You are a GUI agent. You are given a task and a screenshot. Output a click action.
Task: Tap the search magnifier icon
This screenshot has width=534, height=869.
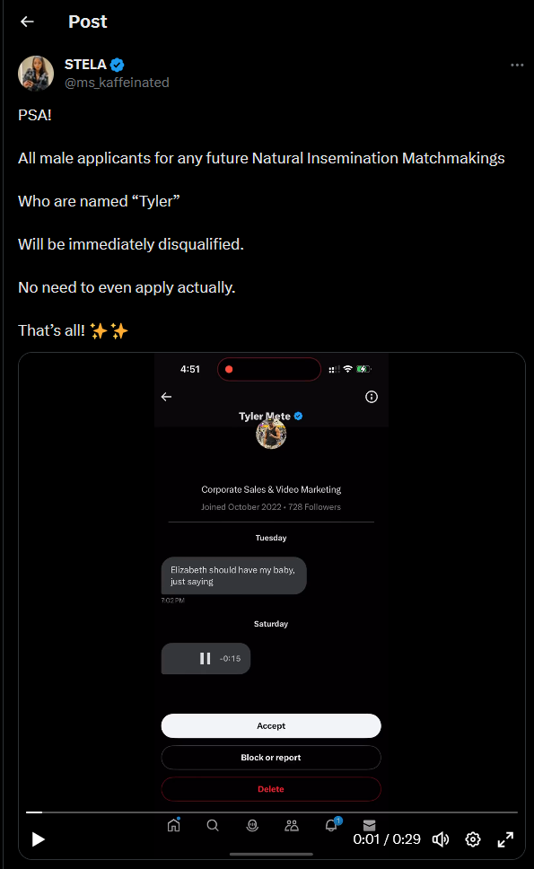pos(213,825)
